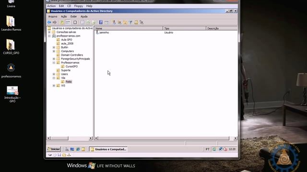Image resolution: width=307 pixels, height=172 pixels.
Task: Click the Export list toolbar icon
Action: tap(94, 22)
